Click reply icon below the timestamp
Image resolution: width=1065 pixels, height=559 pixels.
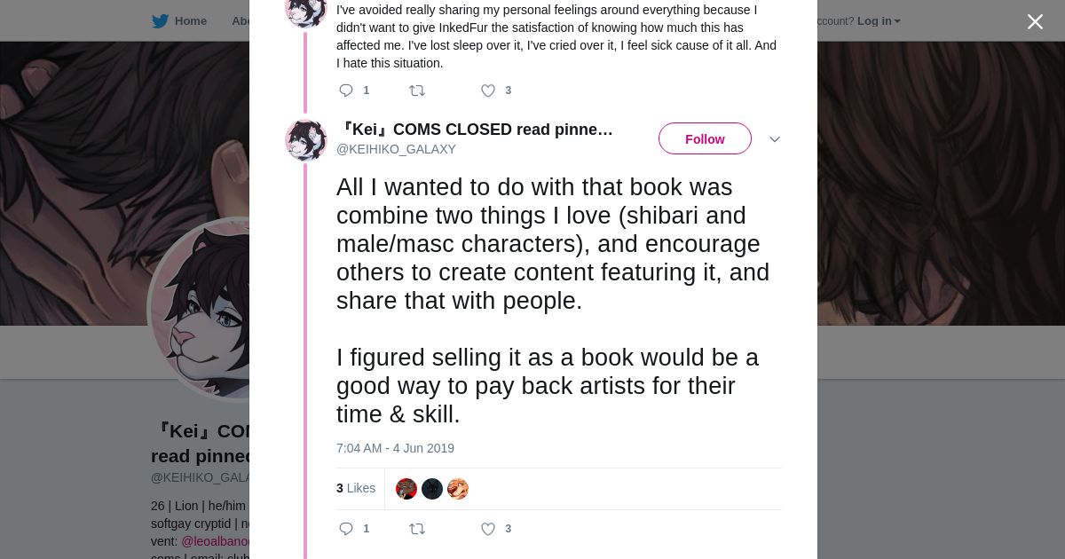(346, 529)
